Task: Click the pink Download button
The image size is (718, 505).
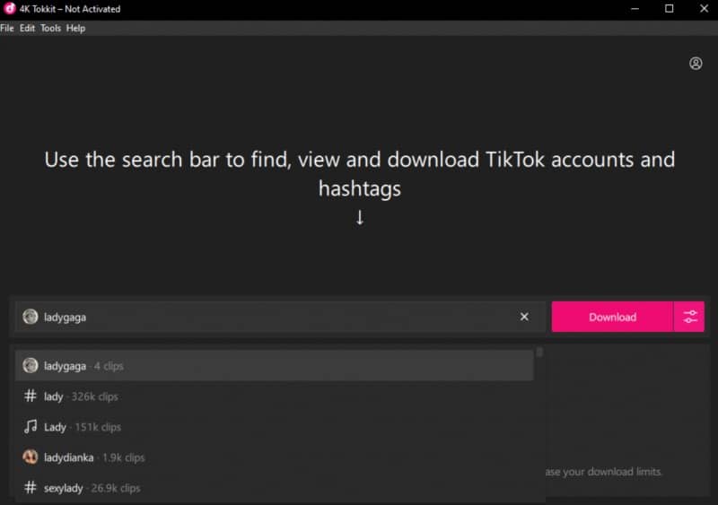Action: coord(612,317)
